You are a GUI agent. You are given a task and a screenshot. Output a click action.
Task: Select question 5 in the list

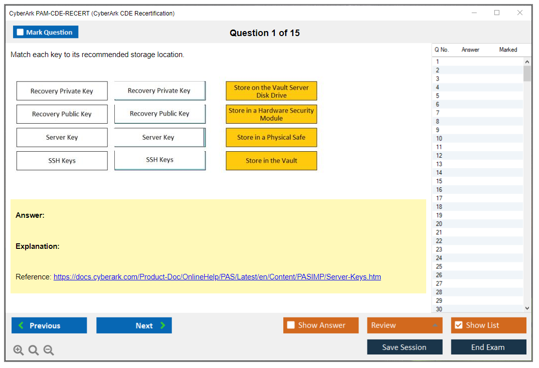click(438, 96)
